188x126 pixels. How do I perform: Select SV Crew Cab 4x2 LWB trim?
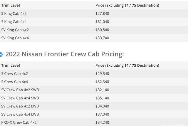(20, 106)
